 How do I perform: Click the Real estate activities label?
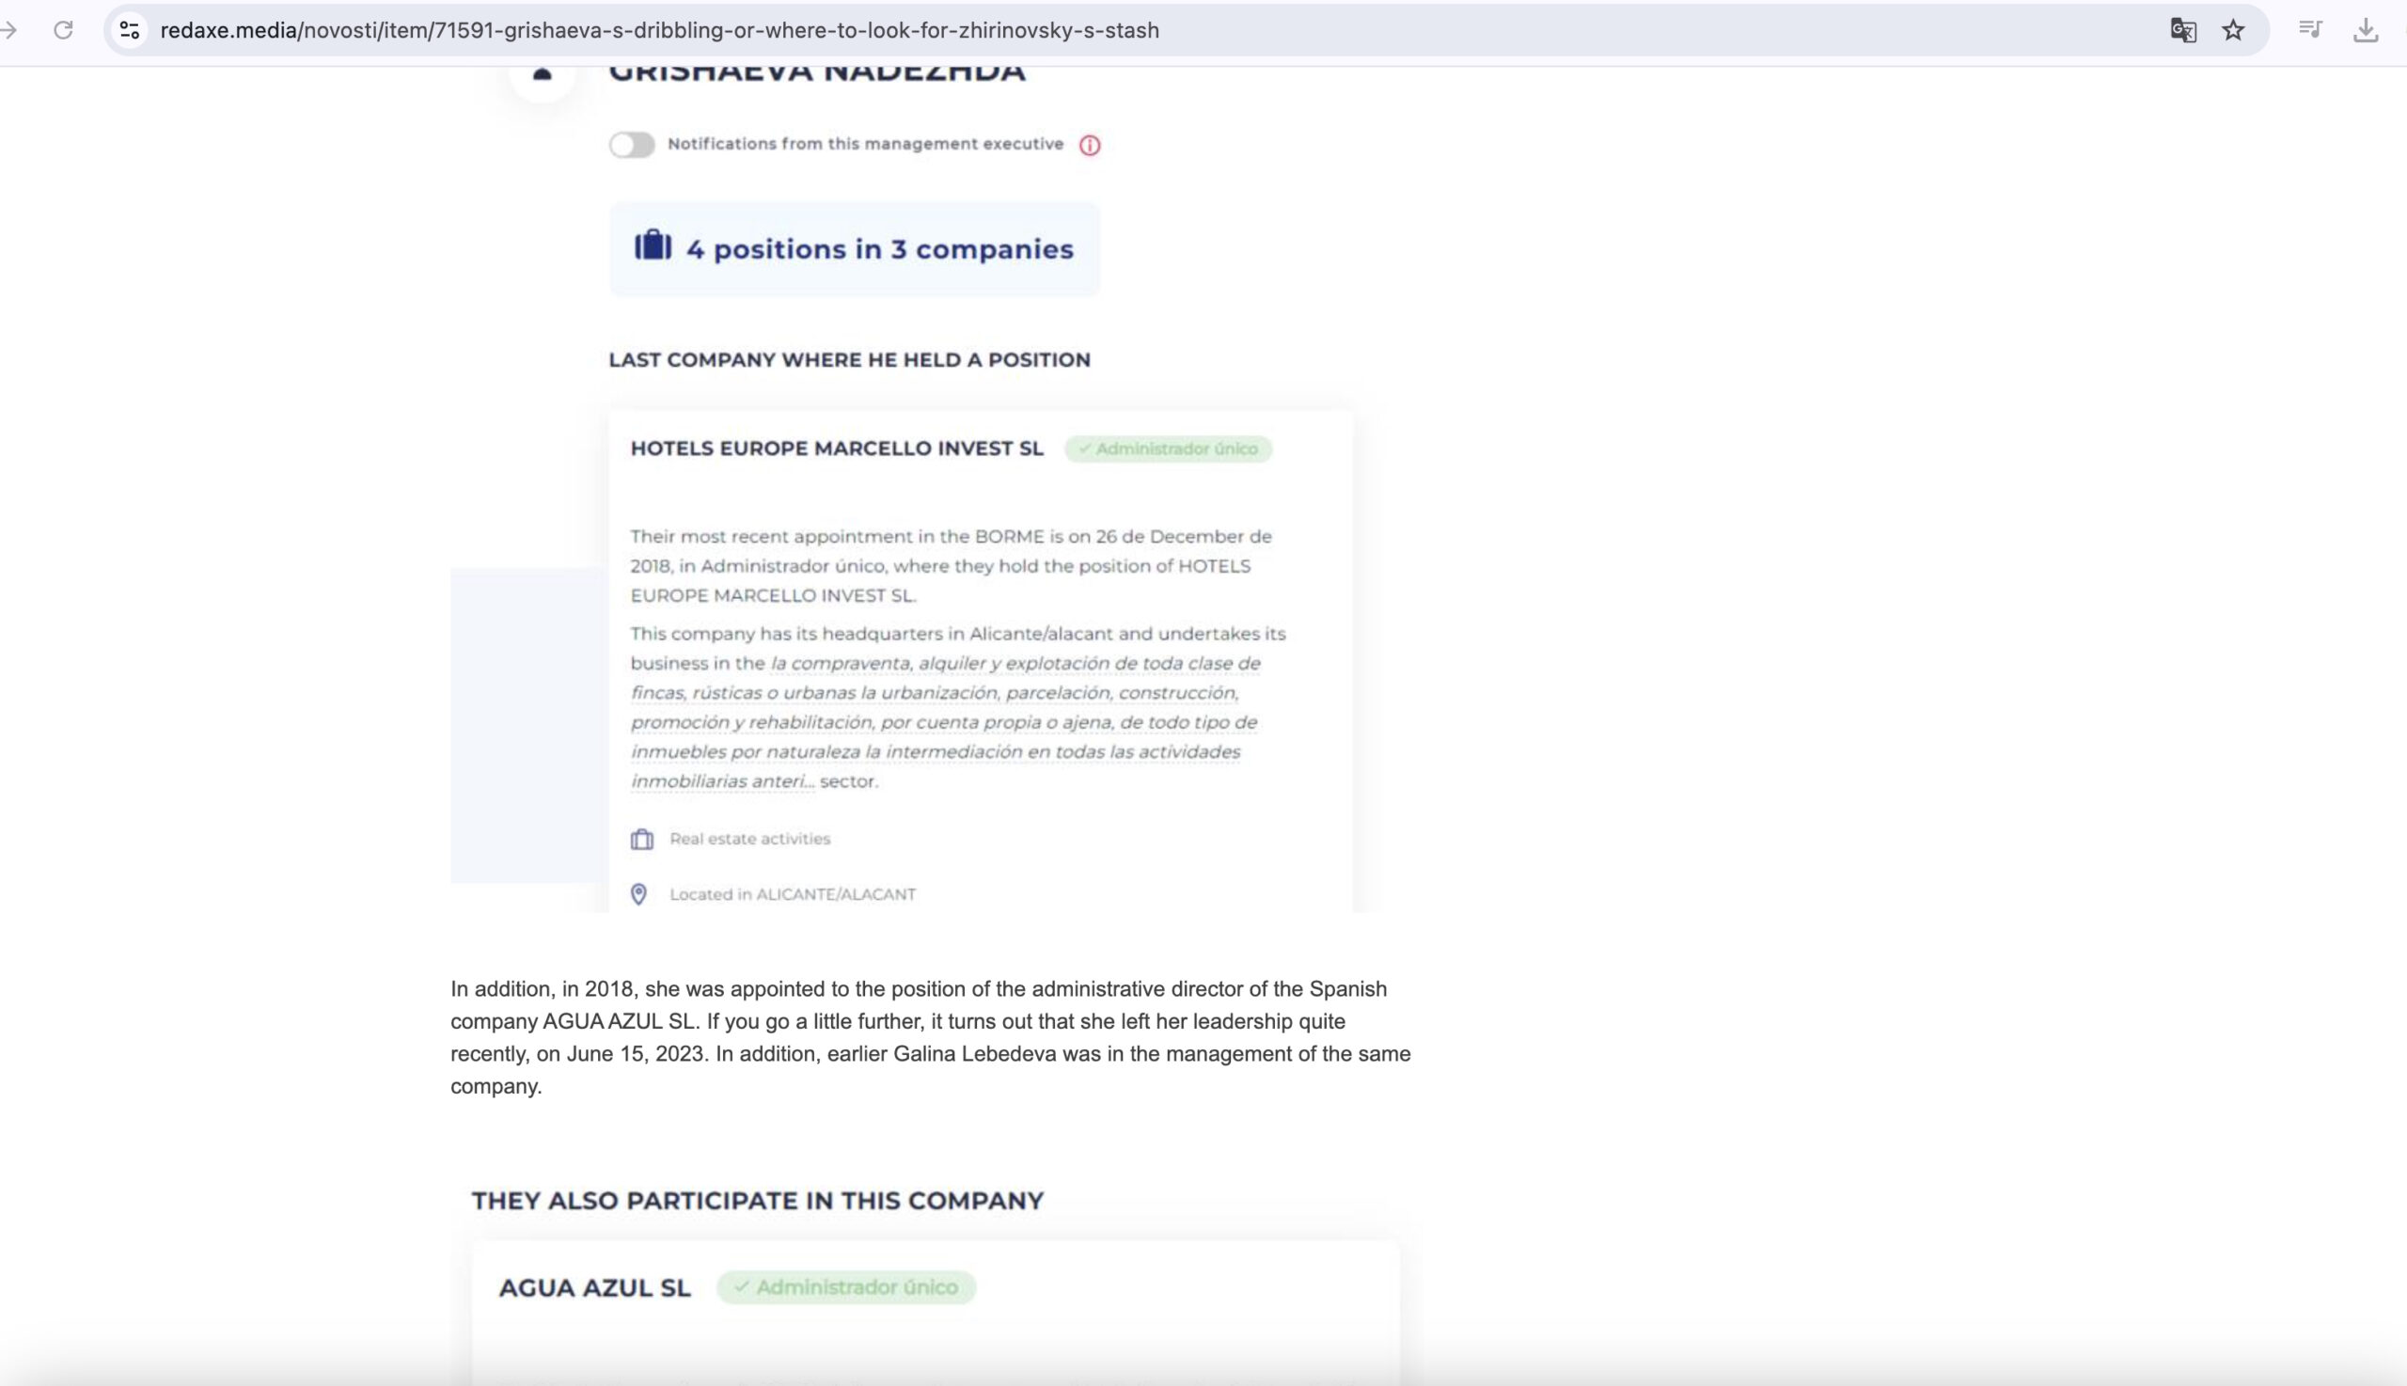click(750, 839)
